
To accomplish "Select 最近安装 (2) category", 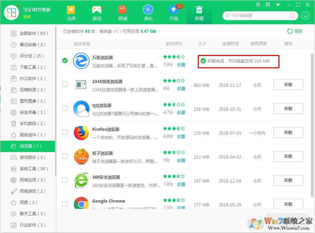I will coord(28,45).
